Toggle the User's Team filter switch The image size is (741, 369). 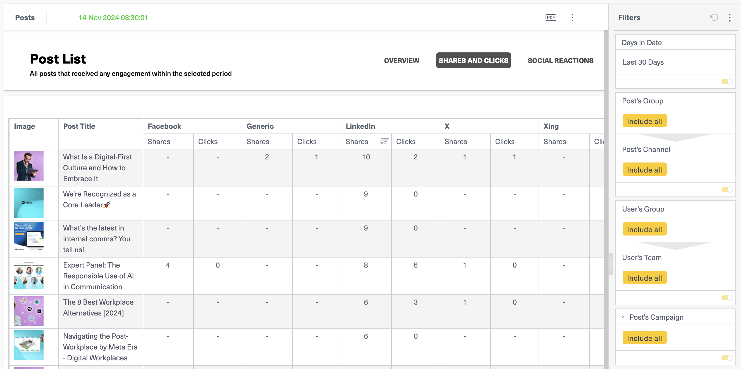tap(727, 297)
